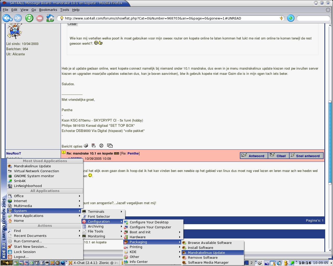The image size is (333, 266).
Task: Click the print icon beside Bericht opties
Action: tap(86, 146)
